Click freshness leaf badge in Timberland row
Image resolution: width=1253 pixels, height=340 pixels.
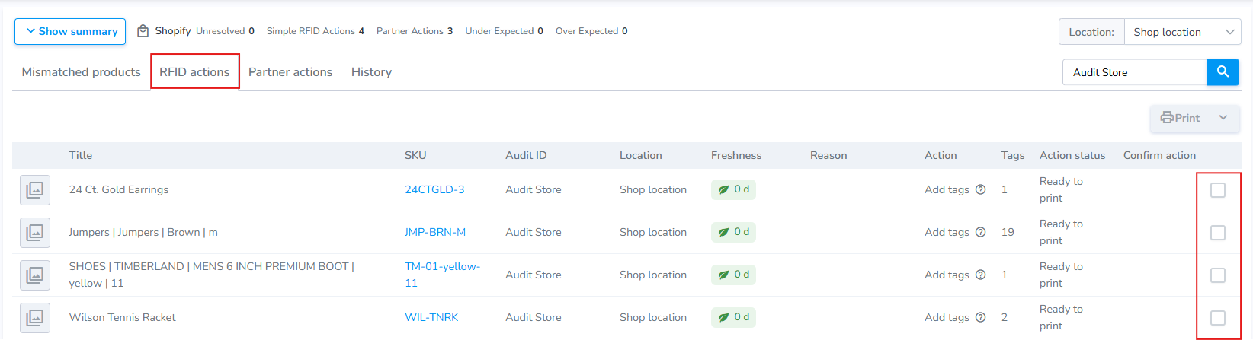click(x=733, y=275)
